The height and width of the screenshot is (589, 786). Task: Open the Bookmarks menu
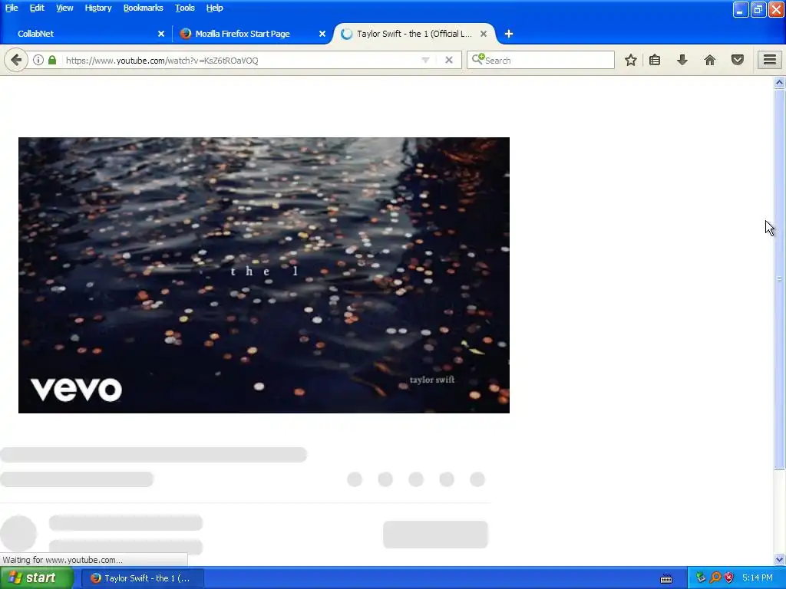click(x=144, y=8)
